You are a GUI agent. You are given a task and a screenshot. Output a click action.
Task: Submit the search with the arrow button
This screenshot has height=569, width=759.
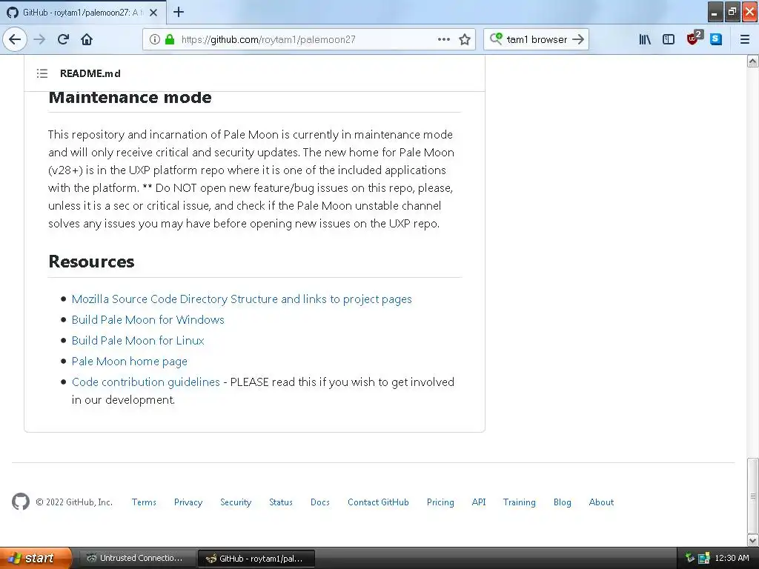point(578,39)
